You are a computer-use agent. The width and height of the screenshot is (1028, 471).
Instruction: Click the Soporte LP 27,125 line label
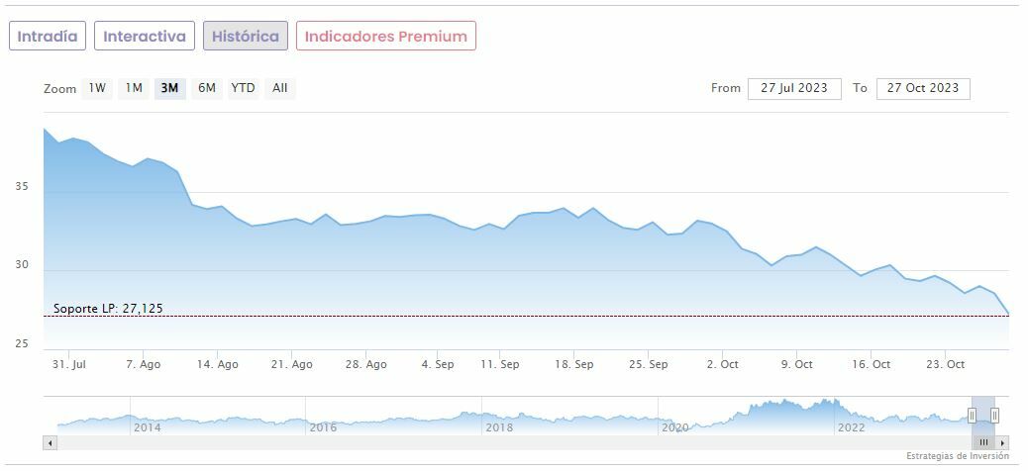click(108, 309)
